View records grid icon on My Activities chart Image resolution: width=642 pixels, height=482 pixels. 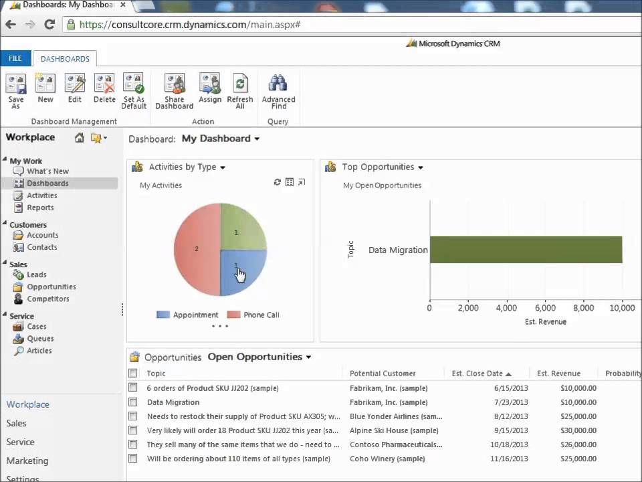pos(290,182)
